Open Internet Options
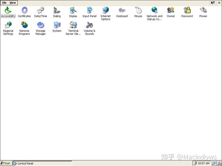The width and height of the screenshot is (222, 166). pos(105,11)
